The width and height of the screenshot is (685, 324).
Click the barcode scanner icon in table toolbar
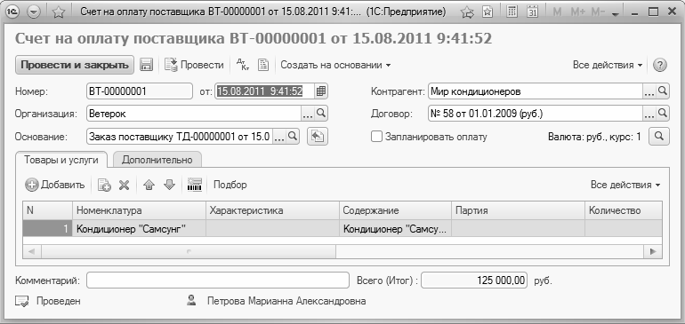pyautogui.click(x=195, y=185)
